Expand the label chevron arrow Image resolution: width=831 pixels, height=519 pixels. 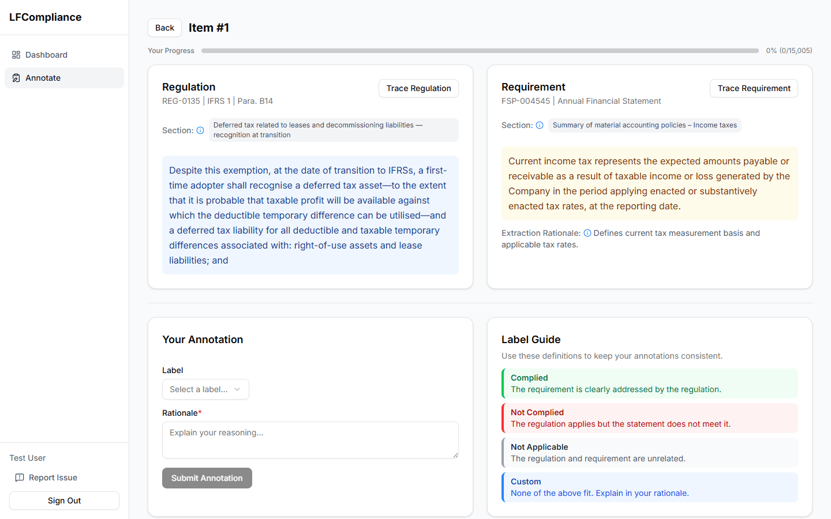pos(237,389)
